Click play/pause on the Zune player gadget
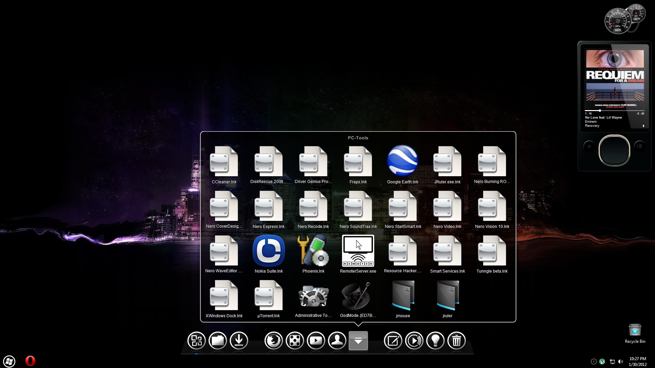Screen dimensions: 655x368 click(639, 146)
